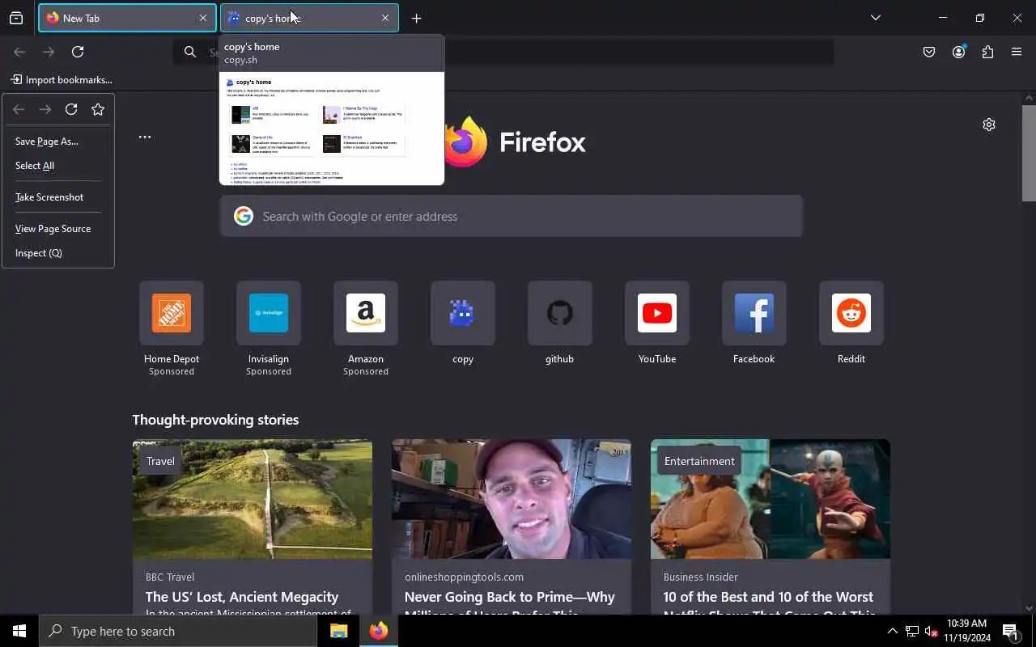Click Import bookmarks in bookmarks toolbar
This screenshot has height=647, width=1036.
[62, 79]
